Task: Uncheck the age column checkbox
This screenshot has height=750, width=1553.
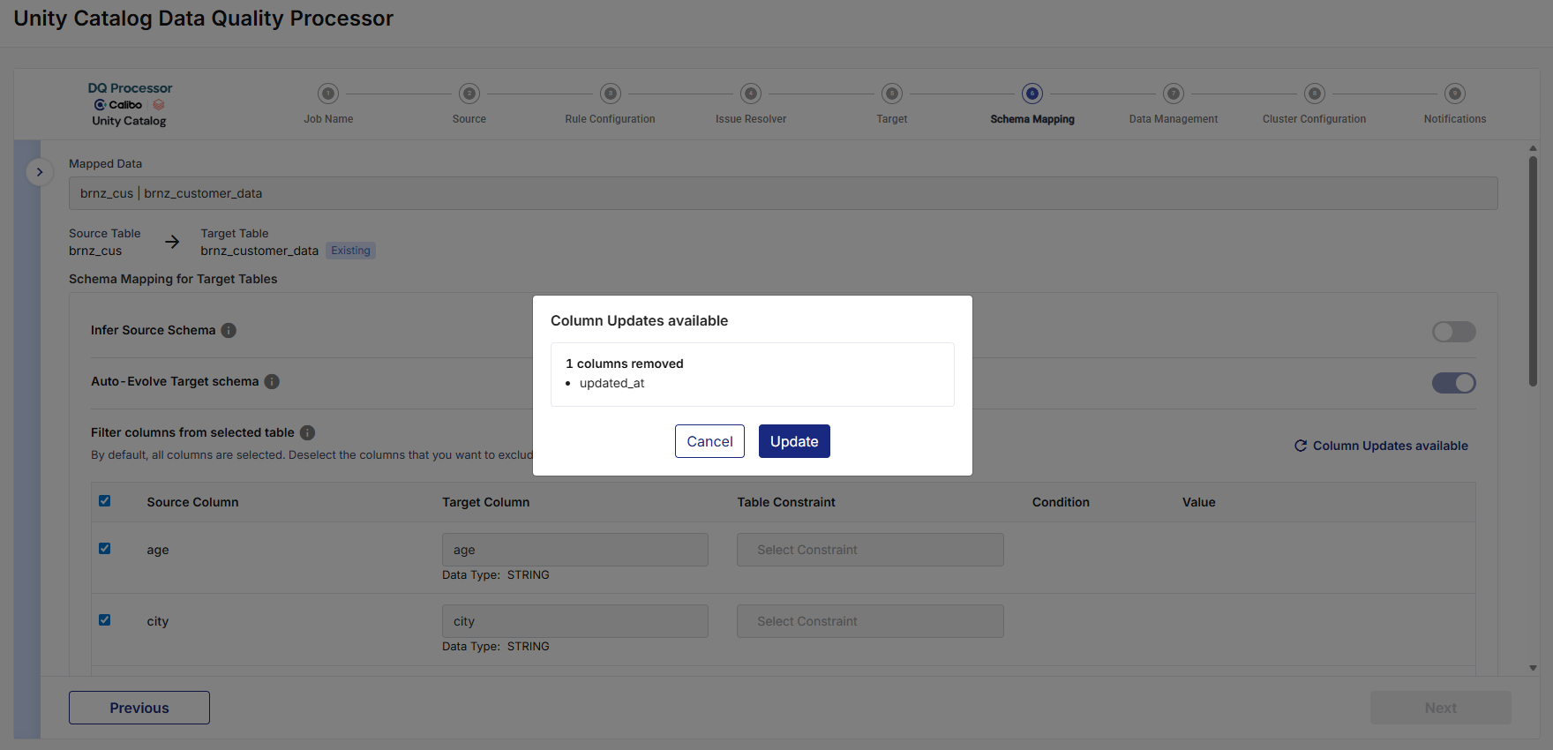Action: pyautogui.click(x=105, y=549)
